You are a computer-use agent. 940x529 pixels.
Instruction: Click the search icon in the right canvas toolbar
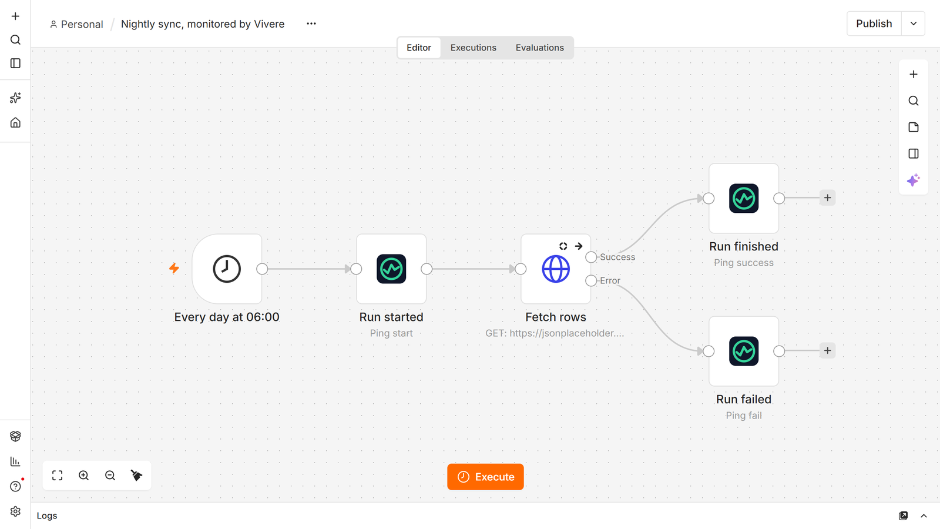[914, 101]
